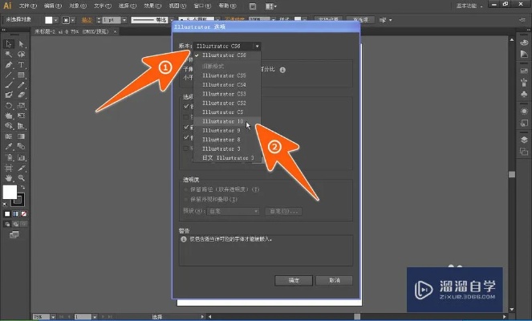532x321 pixels.
Task: Choose Illustrator 9 in version list
Action: tap(221, 130)
